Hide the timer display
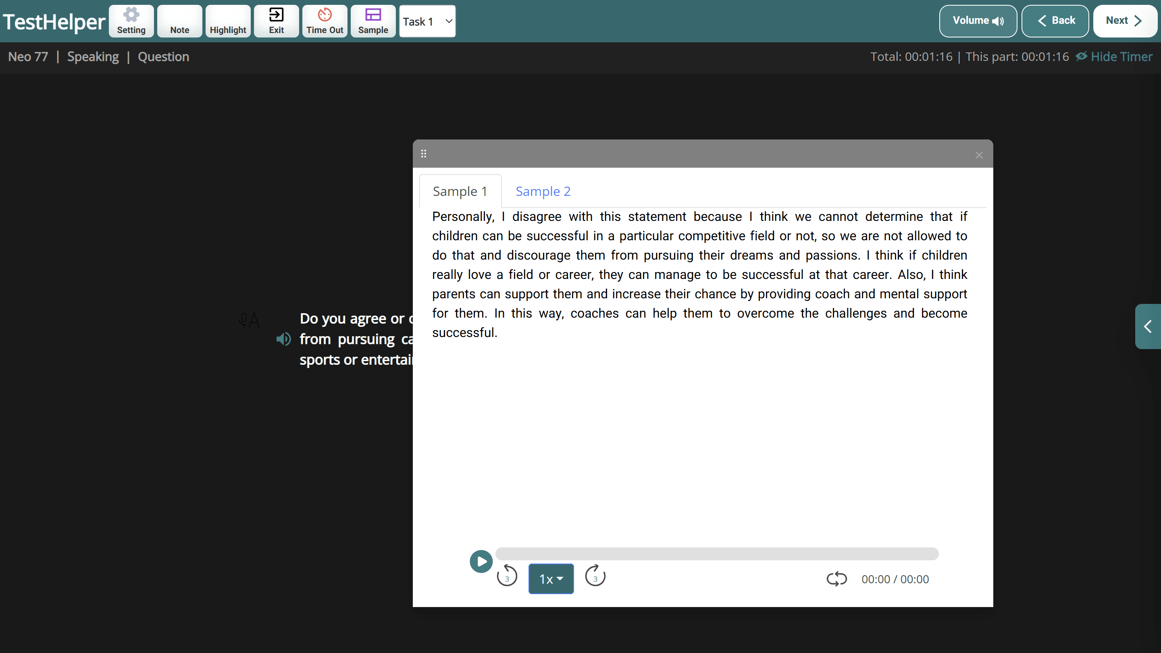1161x653 pixels. coord(1114,56)
